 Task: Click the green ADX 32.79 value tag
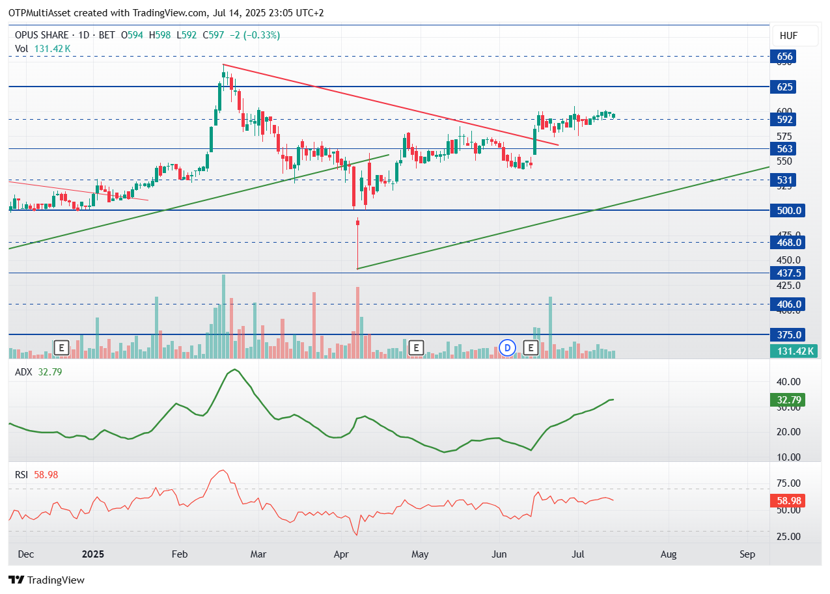(788, 400)
